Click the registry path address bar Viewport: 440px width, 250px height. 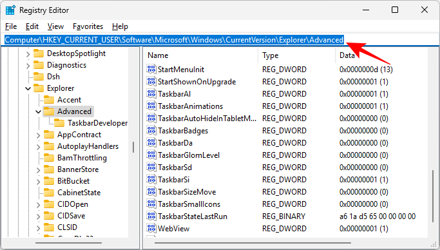tap(220, 40)
